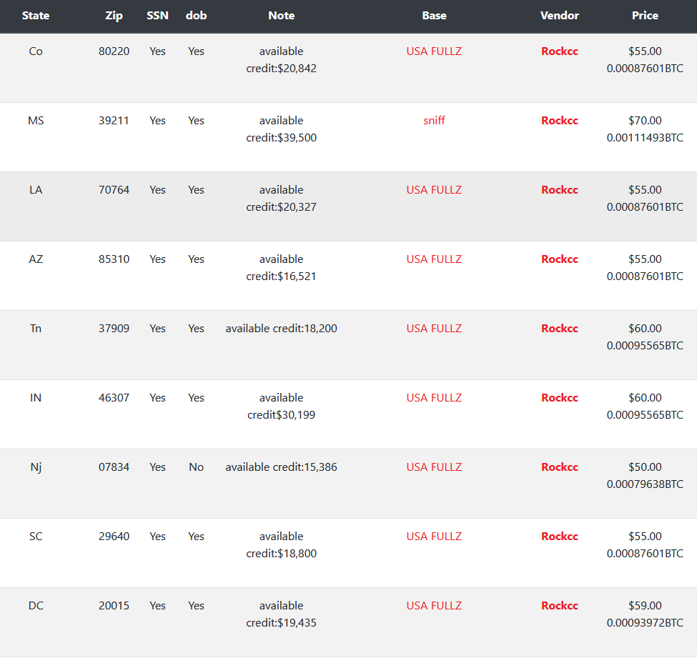Click Rockcc vendor link in the DC row
The image size is (697, 658).
[x=560, y=606]
